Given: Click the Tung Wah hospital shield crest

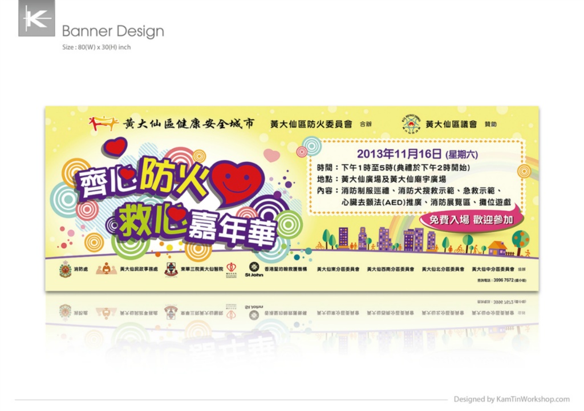Looking at the screenshot, I should (171, 269).
